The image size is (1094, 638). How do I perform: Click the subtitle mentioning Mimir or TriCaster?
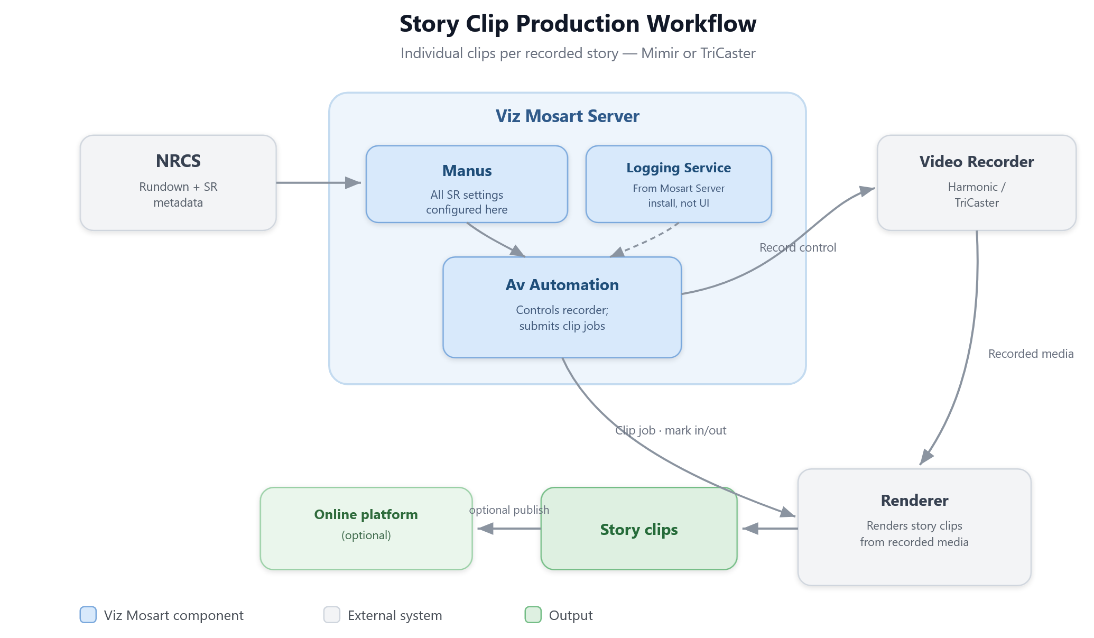coord(578,53)
